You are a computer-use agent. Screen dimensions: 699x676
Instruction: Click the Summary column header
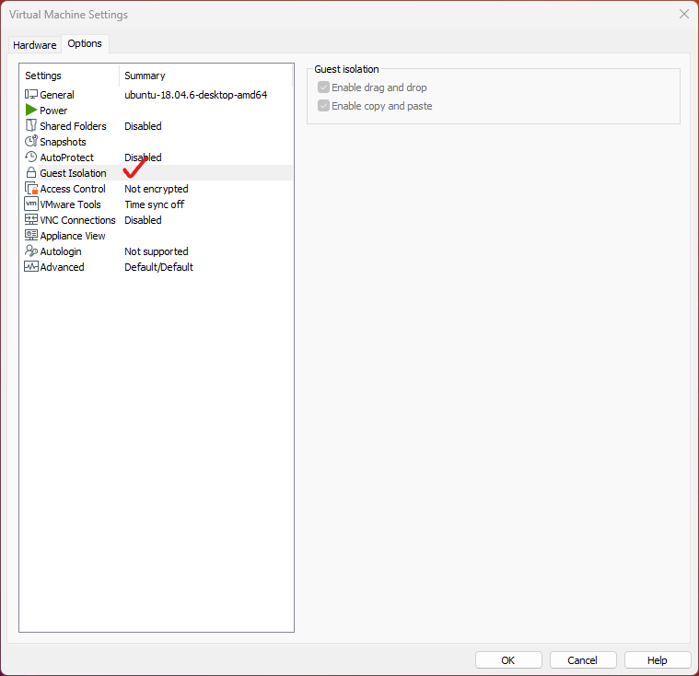point(206,76)
